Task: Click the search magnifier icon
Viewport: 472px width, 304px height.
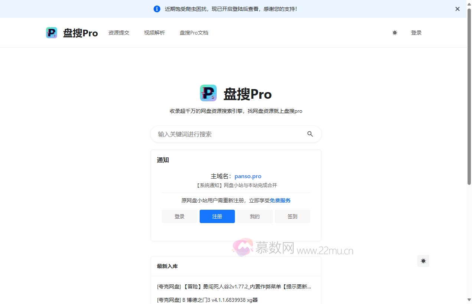Action: 310,134
